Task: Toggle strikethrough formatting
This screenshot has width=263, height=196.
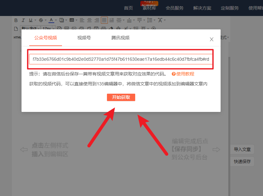Action: (41, 20)
